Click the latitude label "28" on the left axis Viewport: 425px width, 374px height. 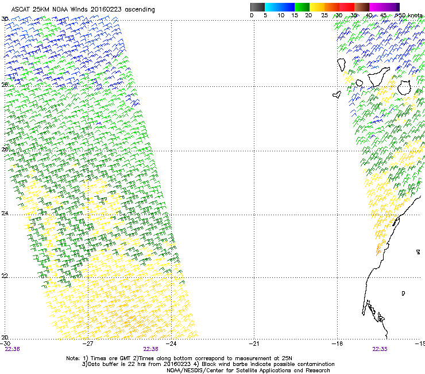(x=5, y=85)
